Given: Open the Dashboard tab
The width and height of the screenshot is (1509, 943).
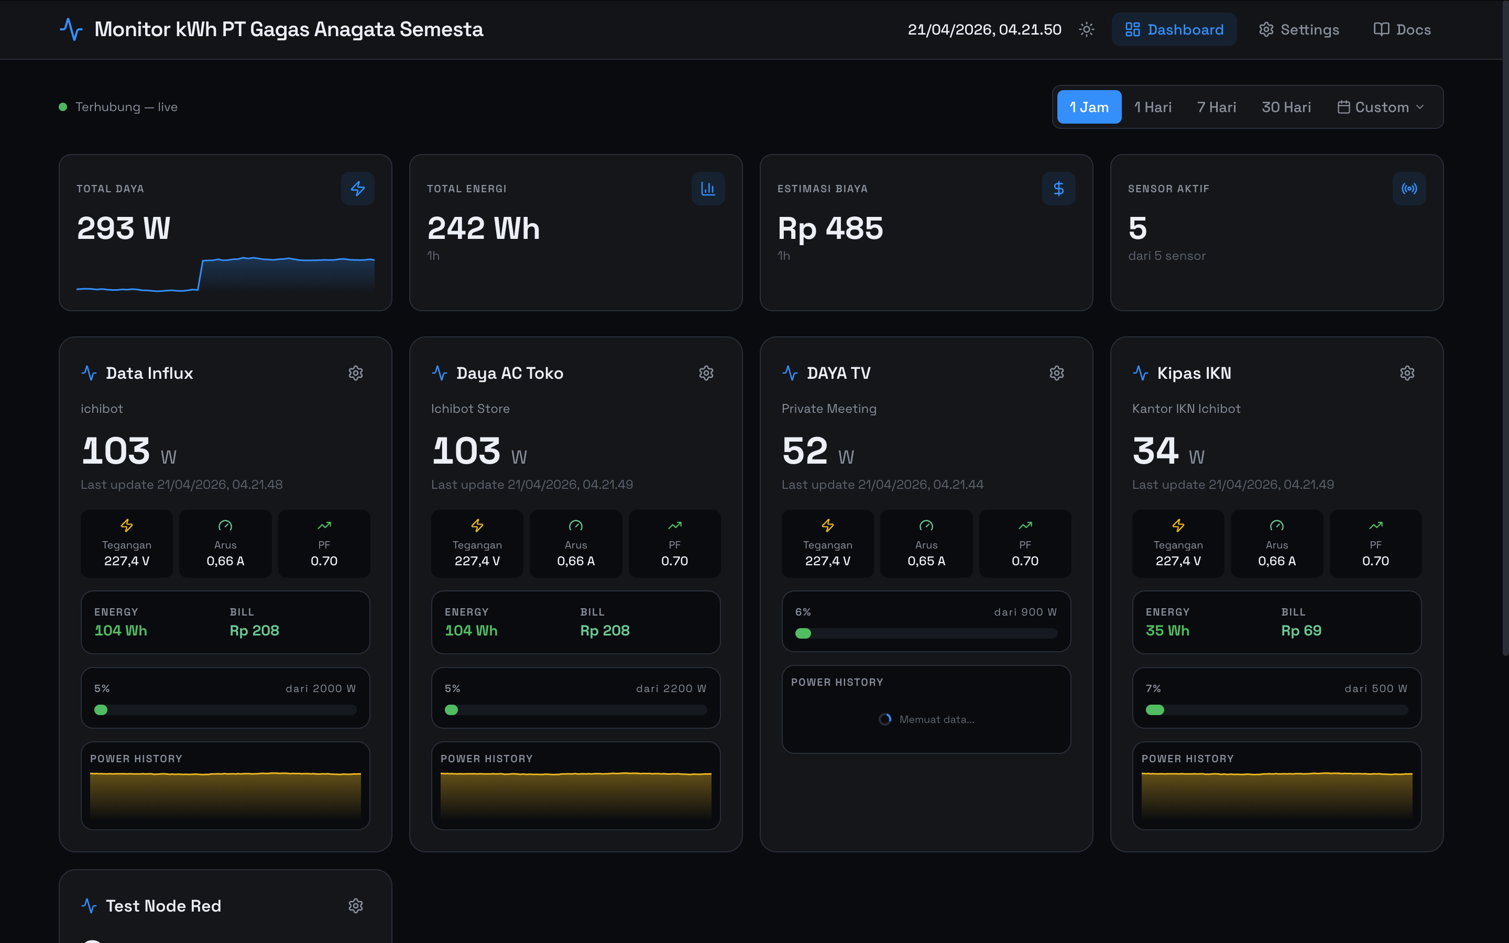Looking at the screenshot, I should (1174, 29).
